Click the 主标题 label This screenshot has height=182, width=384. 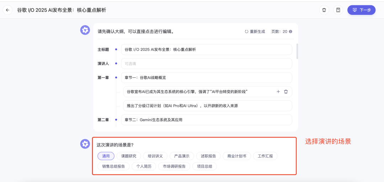pyautogui.click(x=103, y=49)
